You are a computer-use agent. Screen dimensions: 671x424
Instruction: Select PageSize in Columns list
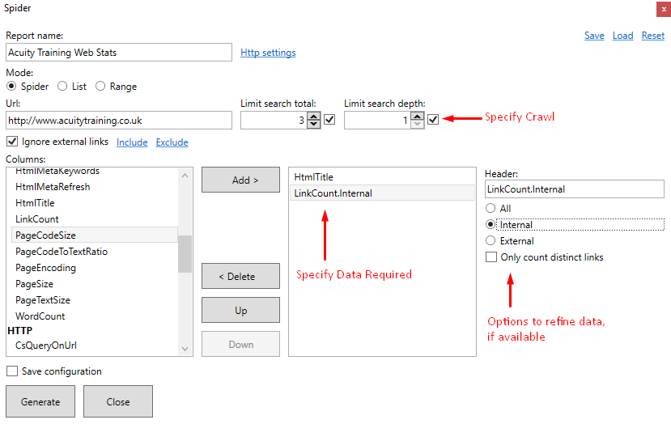click(95, 284)
